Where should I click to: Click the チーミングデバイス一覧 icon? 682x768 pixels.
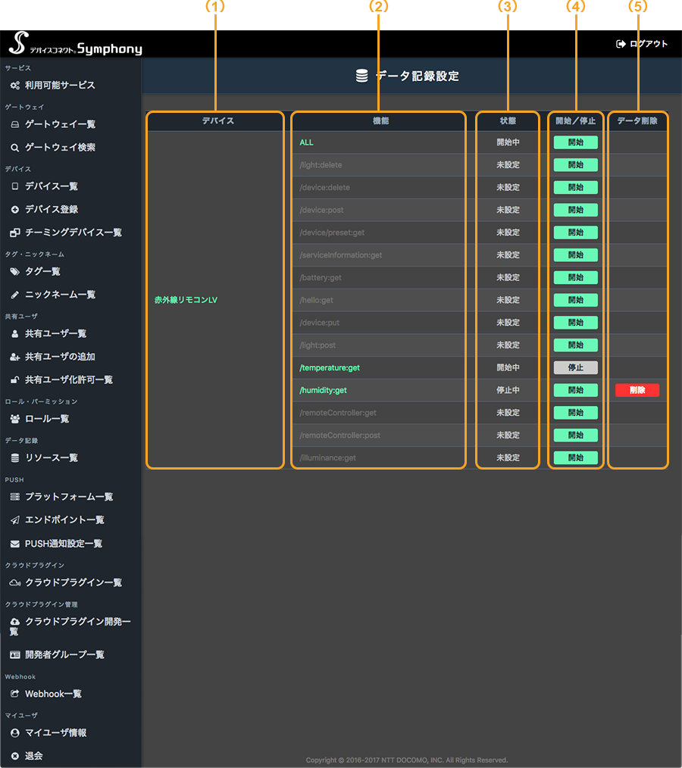(15, 233)
